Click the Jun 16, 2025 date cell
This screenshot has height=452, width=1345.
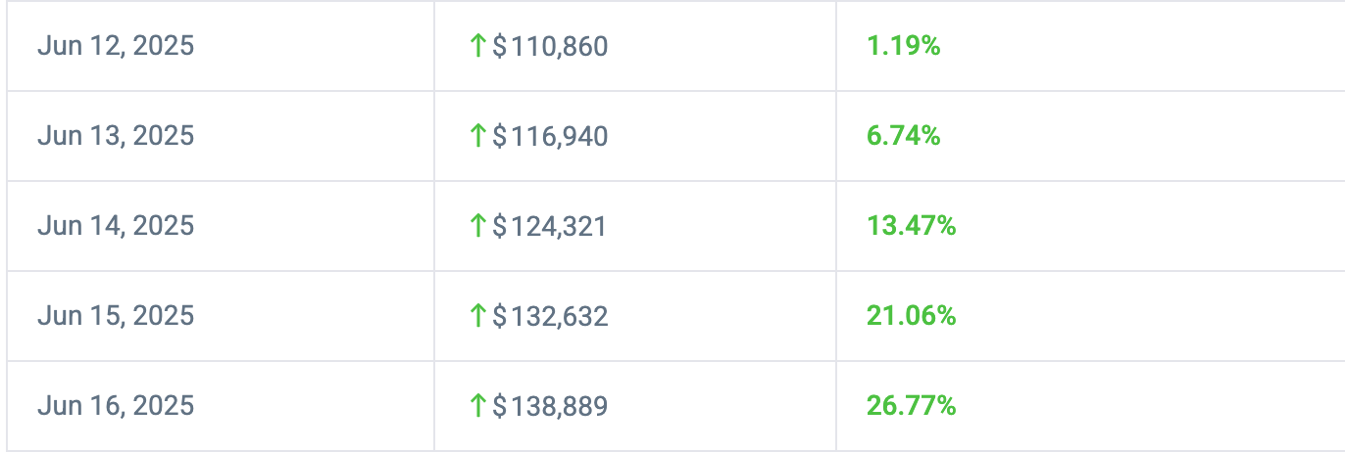pyautogui.click(x=116, y=406)
